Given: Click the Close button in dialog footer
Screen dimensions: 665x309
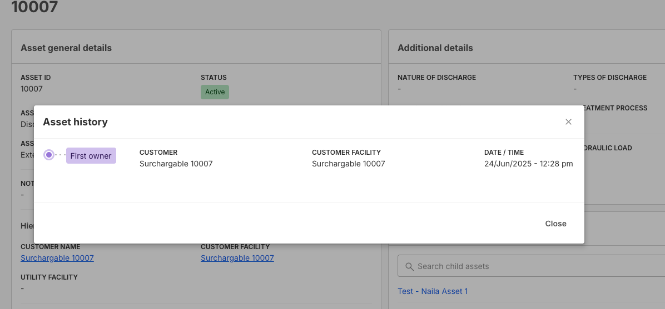Looking at the screenshot, I should 555,224.
